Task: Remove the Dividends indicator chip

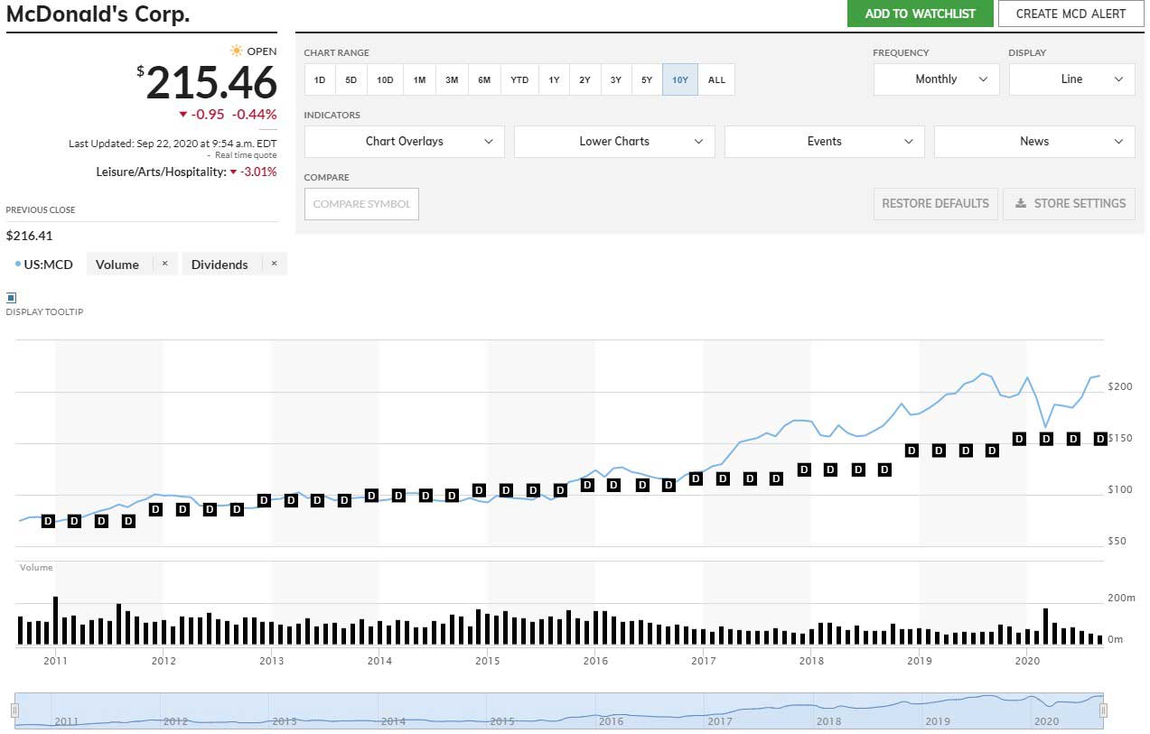Action: [x=274, y=264]
